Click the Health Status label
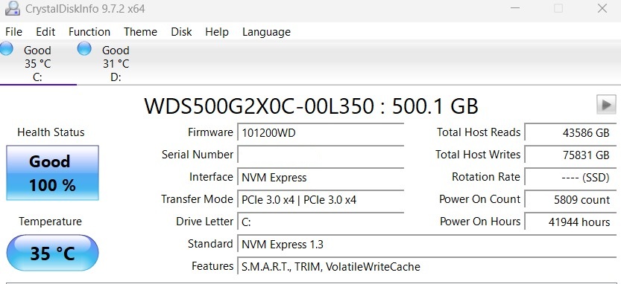621x284 pixels. [x=51, y=132]
